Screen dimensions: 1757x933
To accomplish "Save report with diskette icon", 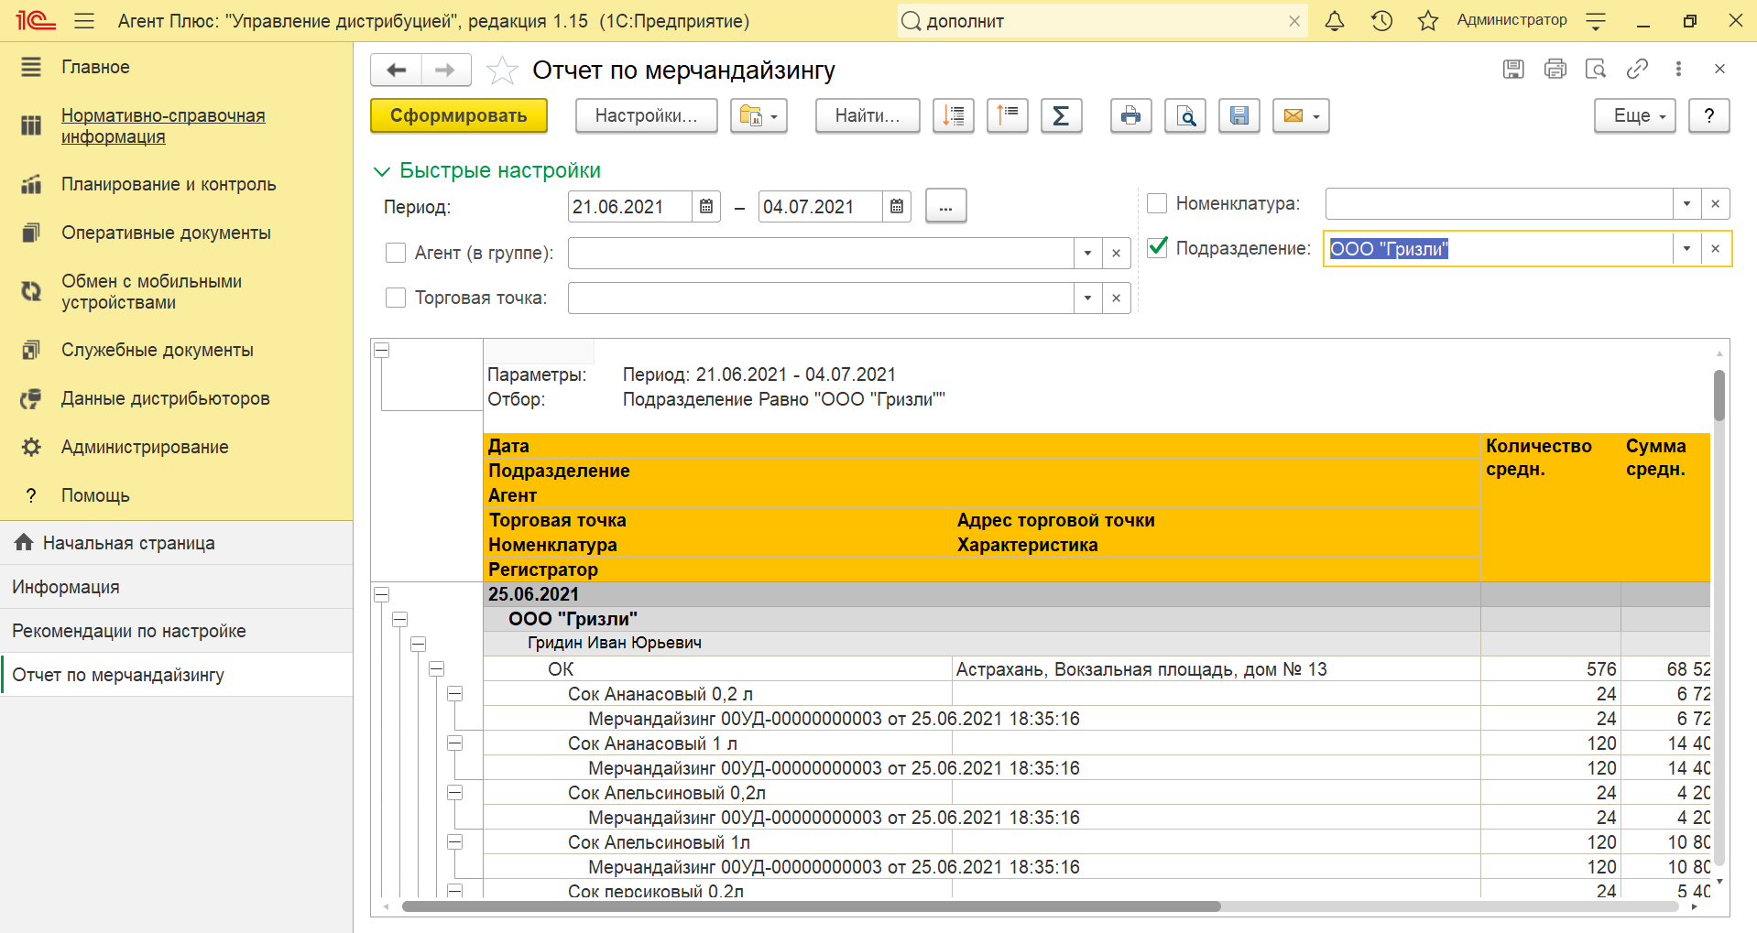I will coord(1239,116).
